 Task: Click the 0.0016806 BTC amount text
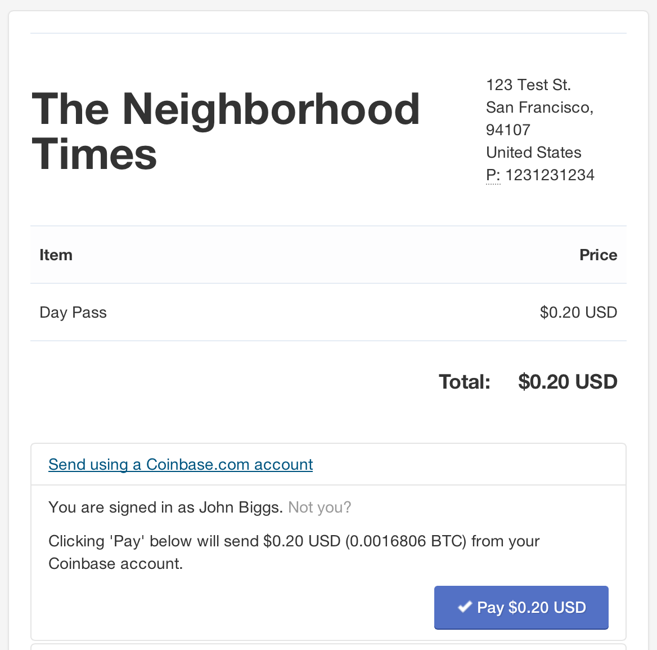406,541
